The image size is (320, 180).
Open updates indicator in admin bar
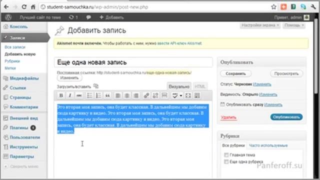[x=73, y=17]
